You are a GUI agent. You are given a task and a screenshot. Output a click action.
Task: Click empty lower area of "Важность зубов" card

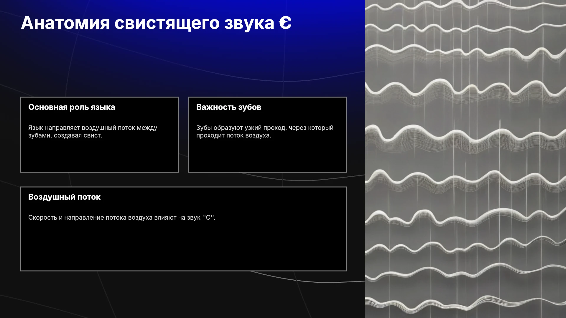(267, 156)
